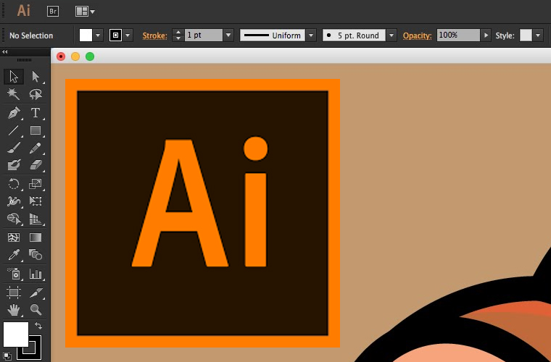Select the Shape Builder tool

pos(14,219)
